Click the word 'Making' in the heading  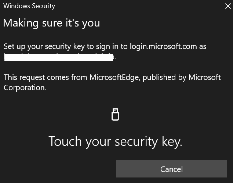(18, 23)
